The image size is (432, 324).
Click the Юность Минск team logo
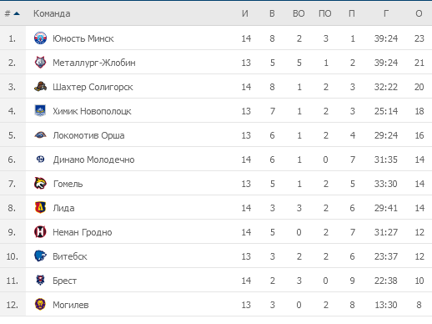tap(40, 38)
